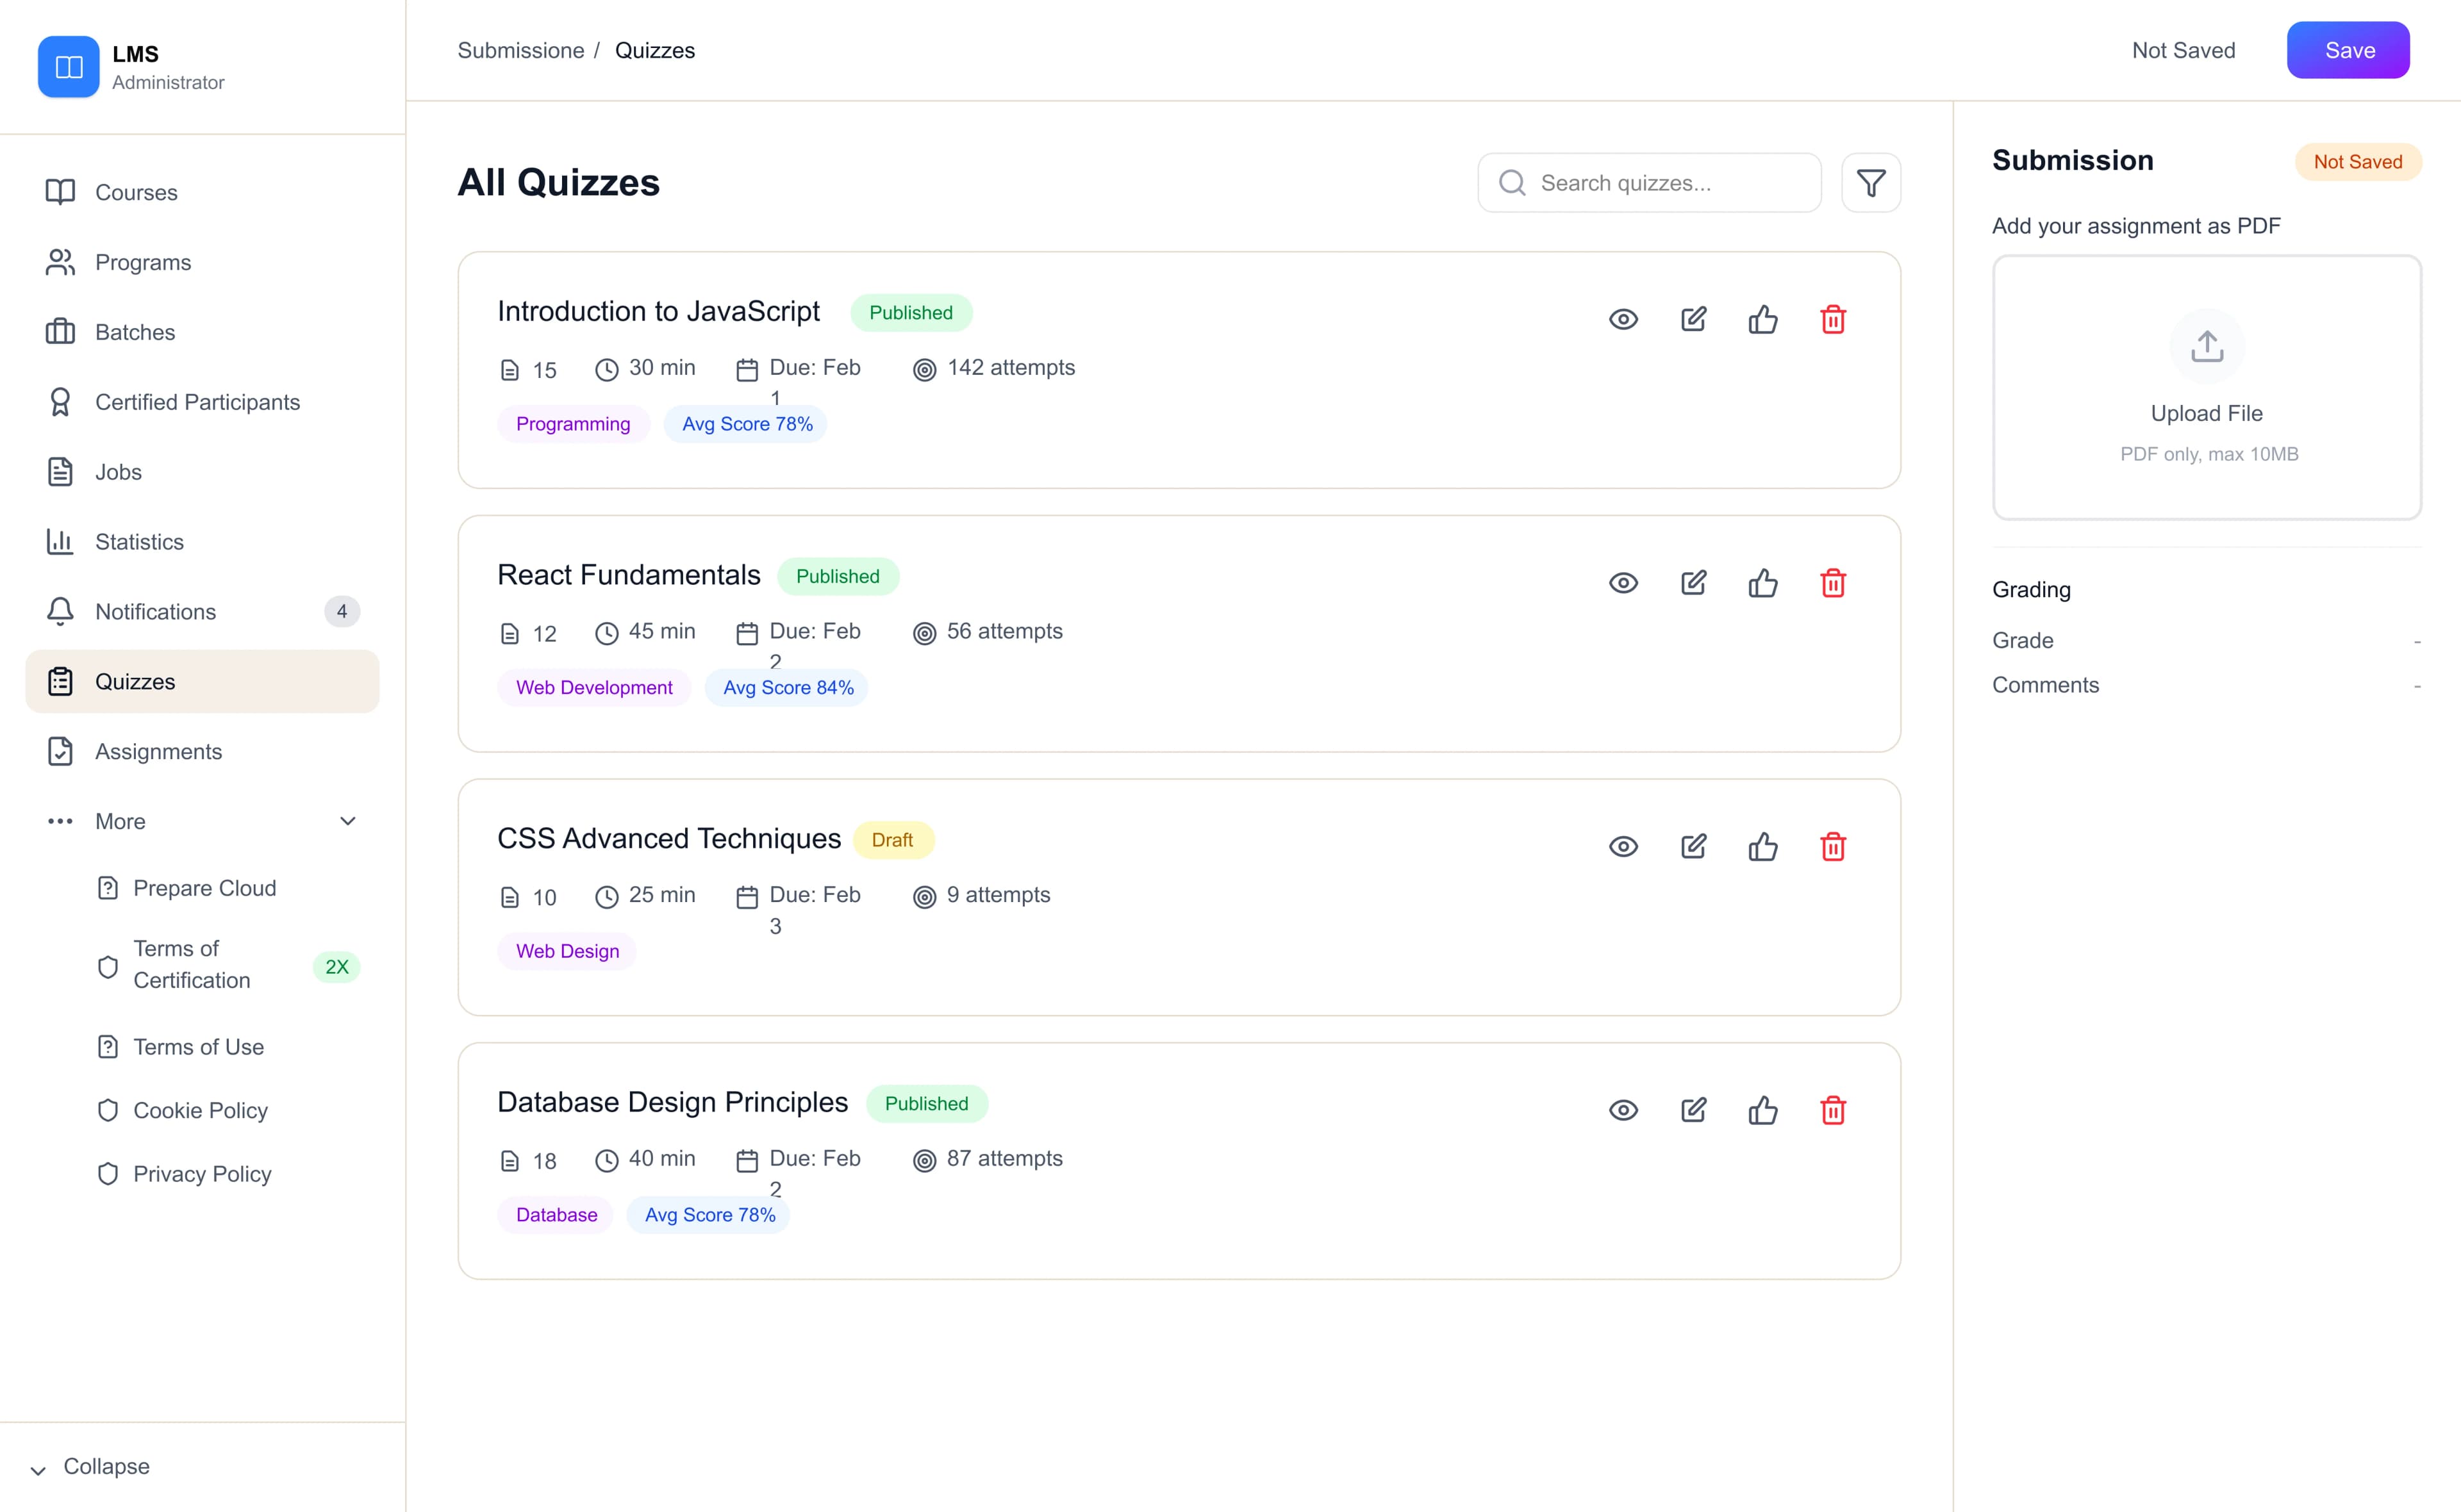Open the Privacy Policy link
This screenshot has width=2461, height=1512.
click(202, 1173)
